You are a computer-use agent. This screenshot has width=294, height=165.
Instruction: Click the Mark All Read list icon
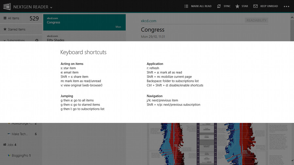pos(186,6)
